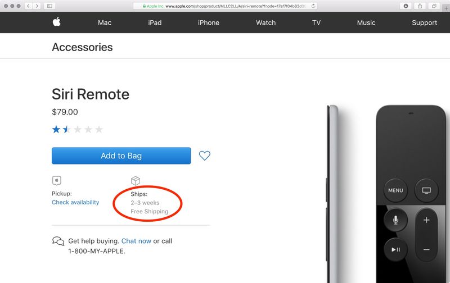Click the Apple Store pickup icon
The image size is (450, 283).
[x=57, y=180]
